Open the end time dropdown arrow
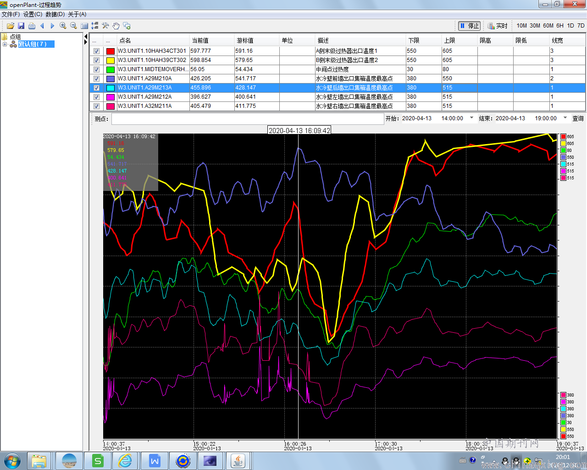587x470 pixels. [x=565, y=118]
